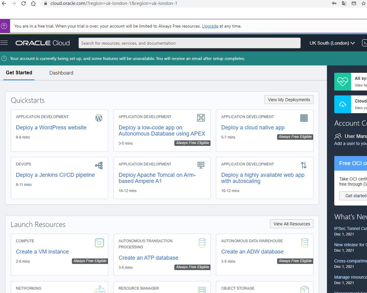The width and height of the screenshot is (367, 293).
Task: Open Deploy a cloud native app
Action: click(253, 128)
